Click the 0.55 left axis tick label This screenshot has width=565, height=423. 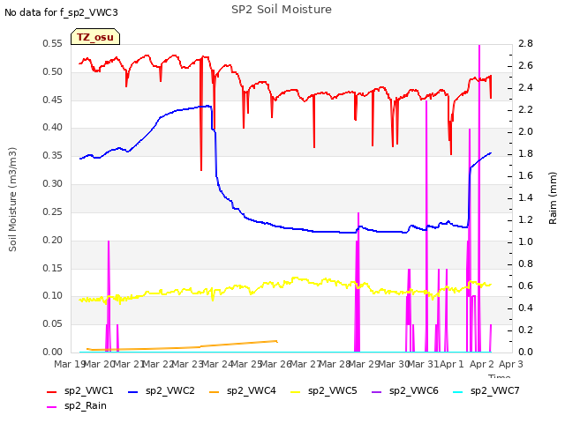[x=52, y=43]
